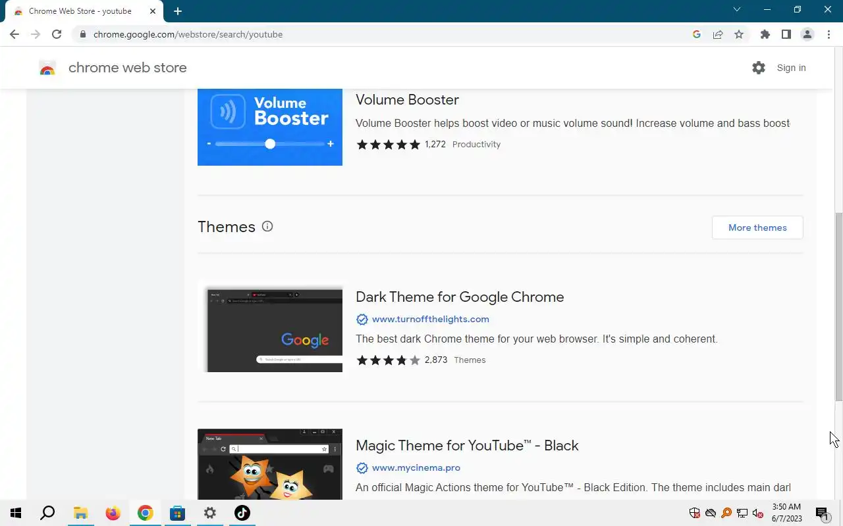The width and height of the screenshot is (843, 526).
Task: Click the page vertical scrollbar thumb
Action: click(838, 306)
